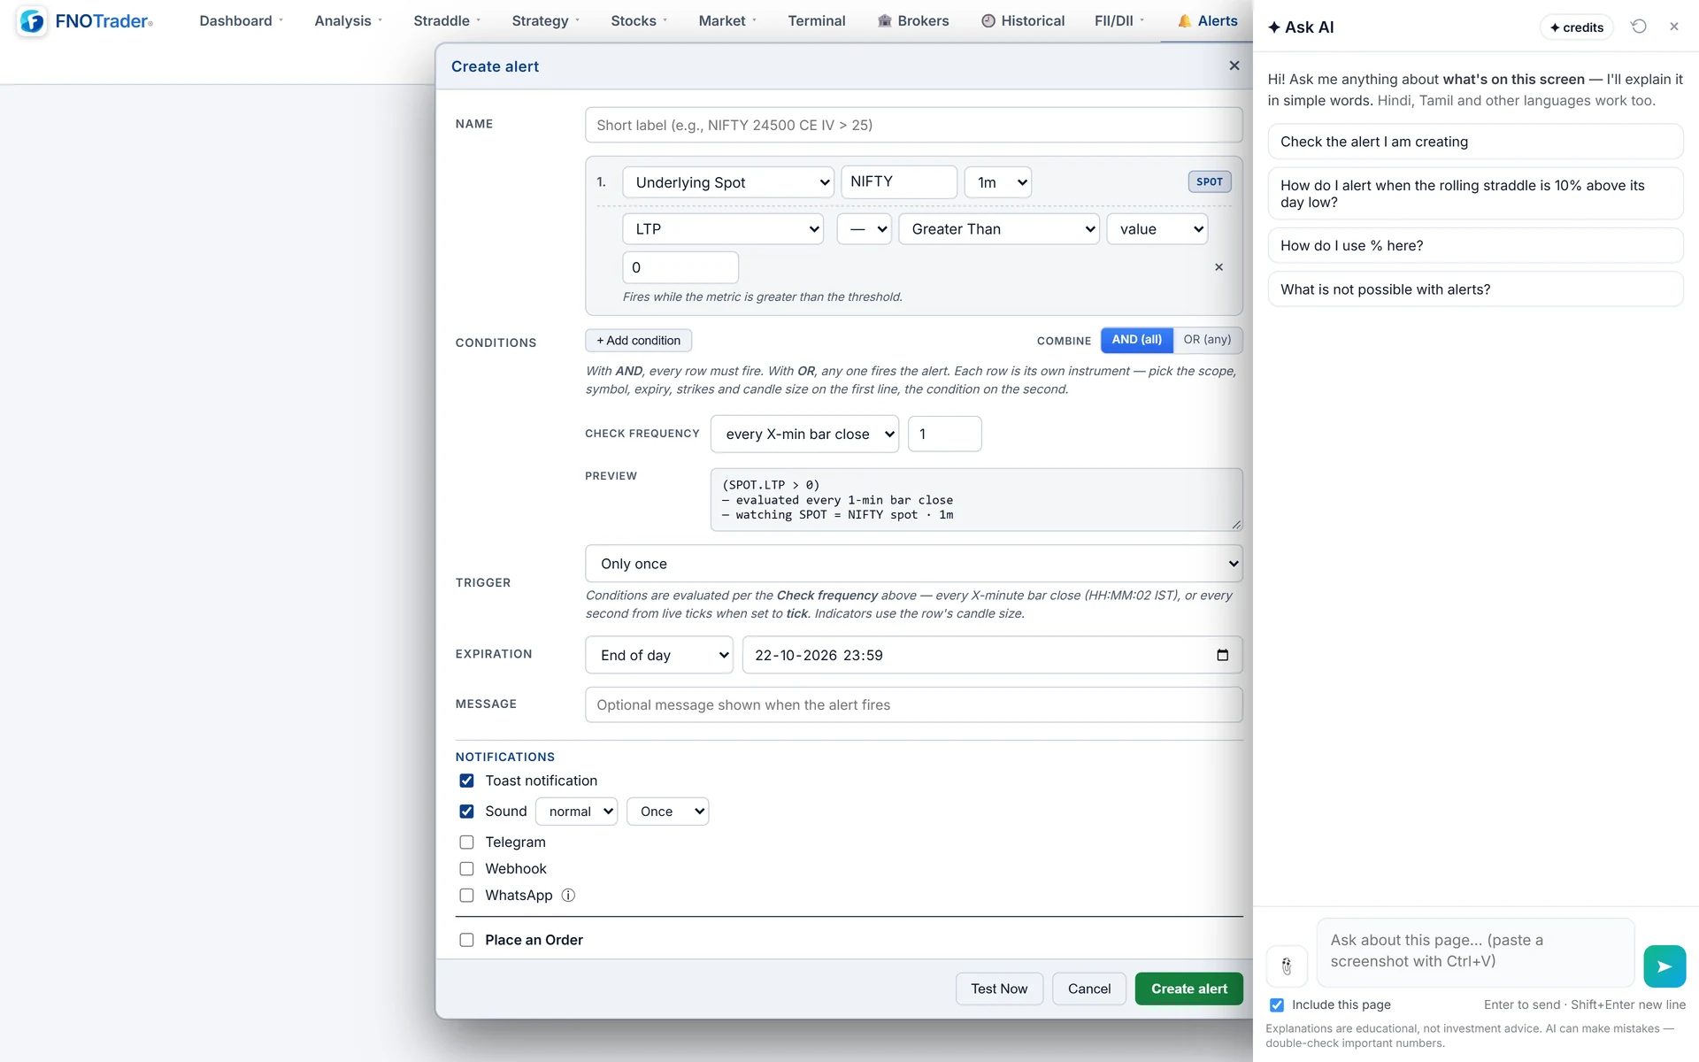The height and width of the screenshot is (1062, 1699).
Task: Open the 1m candle size dropdown
Action: [997, 182]
